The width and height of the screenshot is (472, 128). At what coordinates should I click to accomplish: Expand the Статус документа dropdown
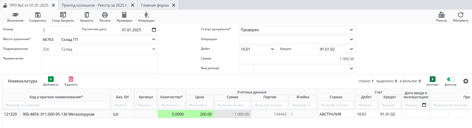(351, 30)
